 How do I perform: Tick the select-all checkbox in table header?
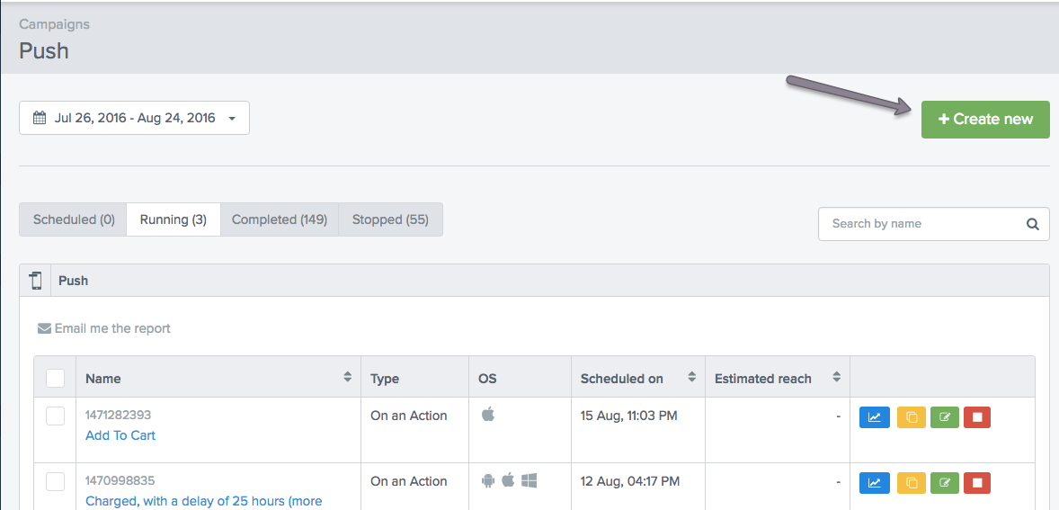coord(56,378)
